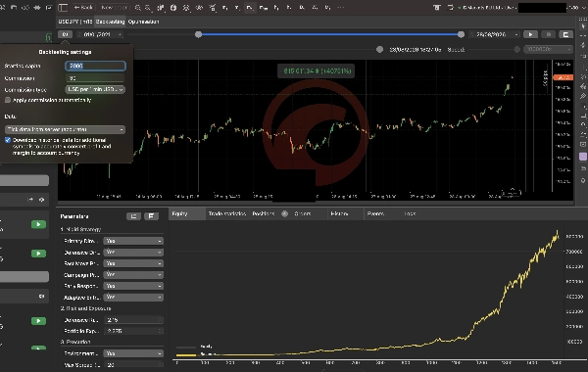The width and height of the screenshot is (588, 372).
Task: Open the fourth dropdown under Hold Strategy
Action: [x=133, y=275]
